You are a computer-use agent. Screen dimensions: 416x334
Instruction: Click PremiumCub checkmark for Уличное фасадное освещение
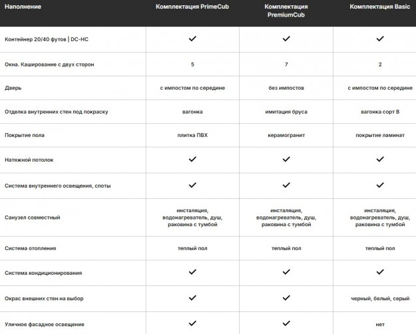click(x=286, y=323)
